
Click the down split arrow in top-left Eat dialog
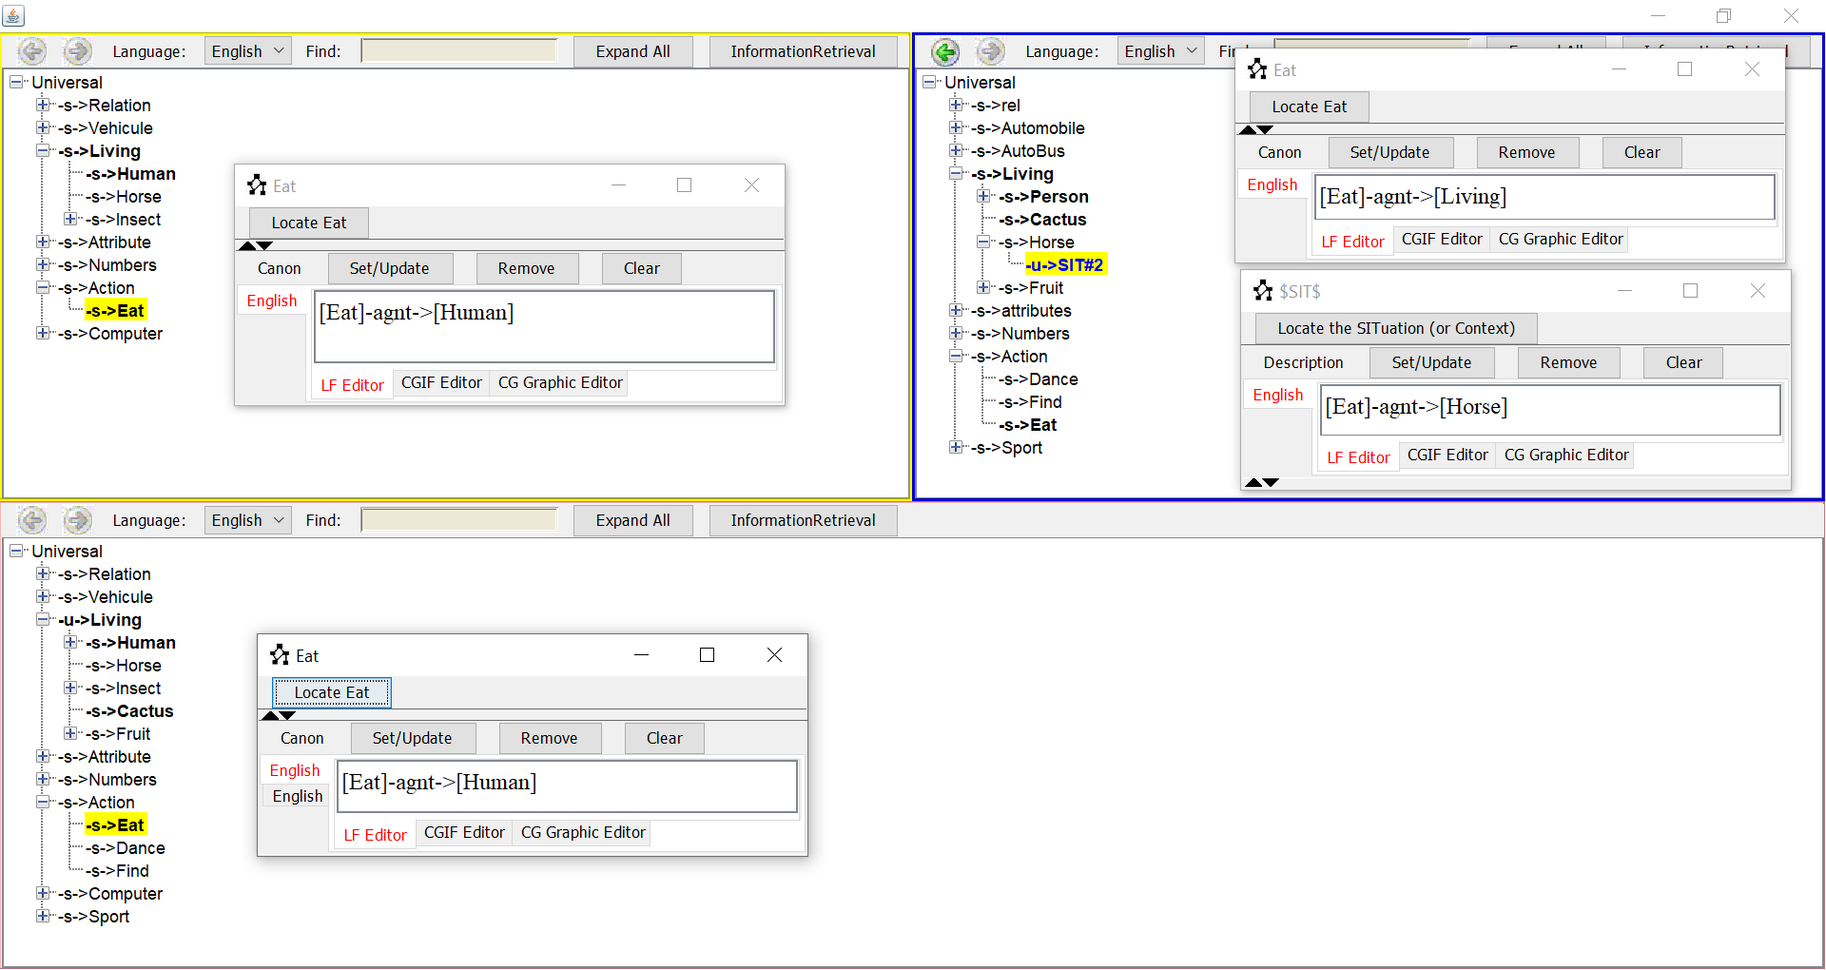coord(265,245)
